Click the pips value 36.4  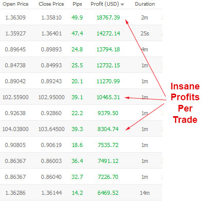(x=77, y=161)
